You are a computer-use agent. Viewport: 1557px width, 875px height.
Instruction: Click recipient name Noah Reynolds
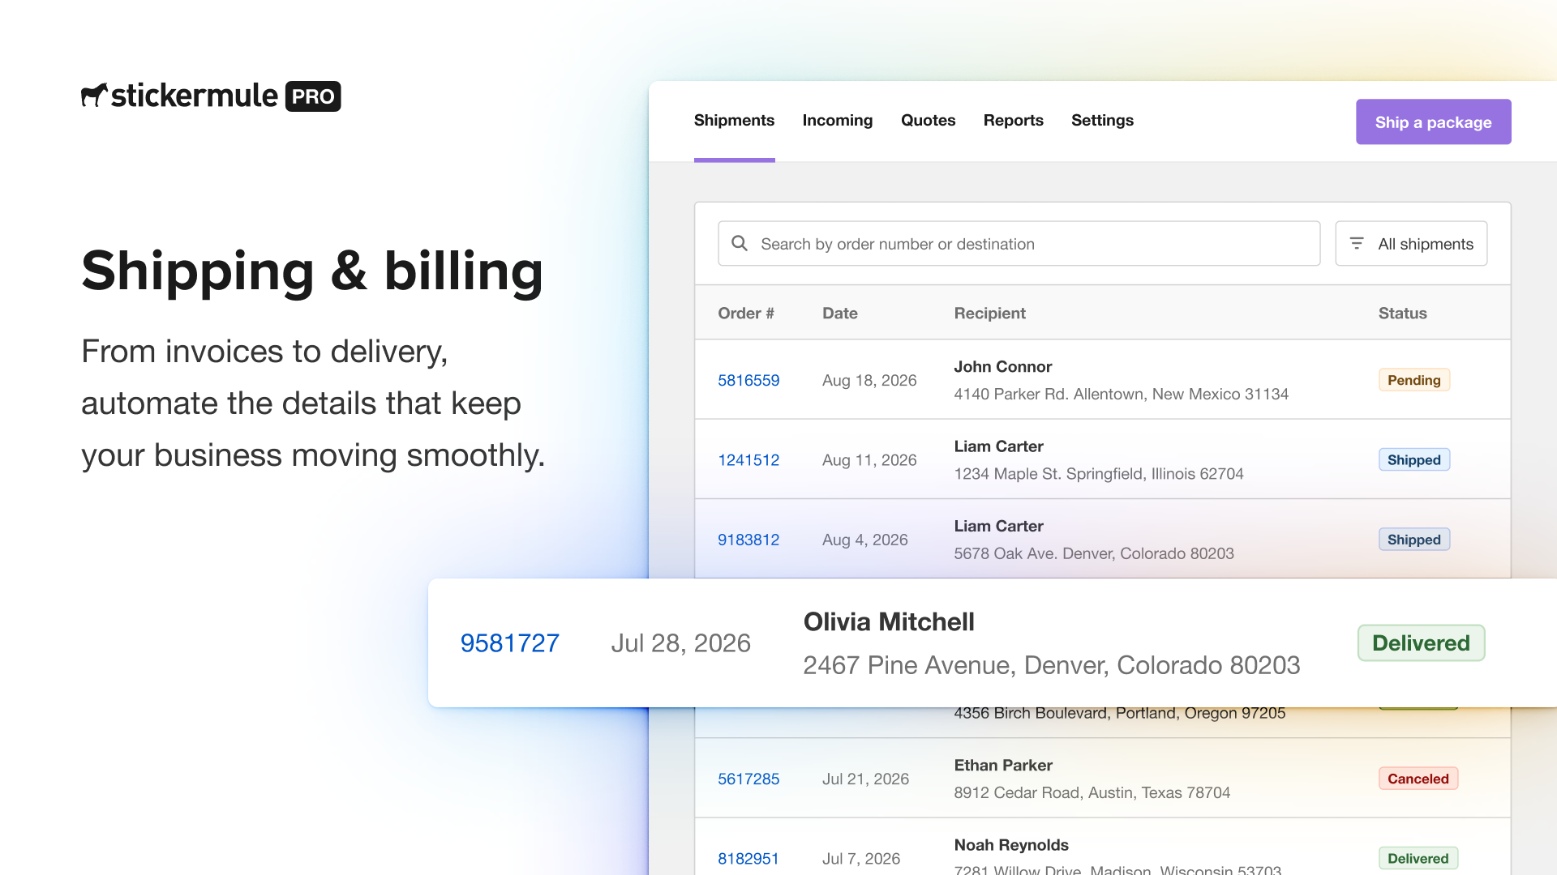(x=1011, y=844)
